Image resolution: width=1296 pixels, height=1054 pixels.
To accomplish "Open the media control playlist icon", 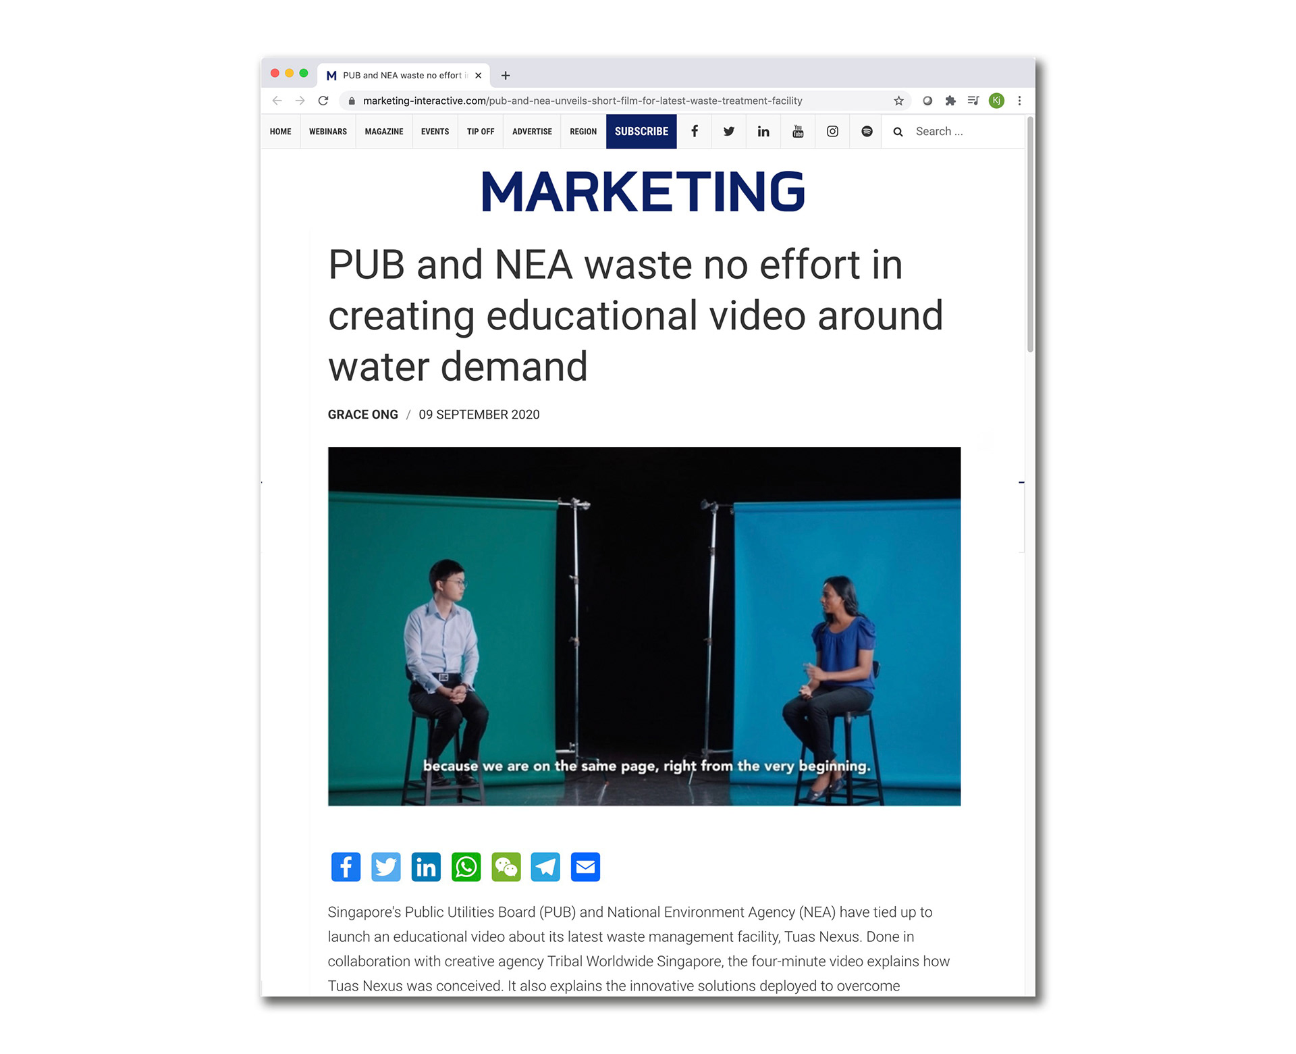I will [973, 101].
